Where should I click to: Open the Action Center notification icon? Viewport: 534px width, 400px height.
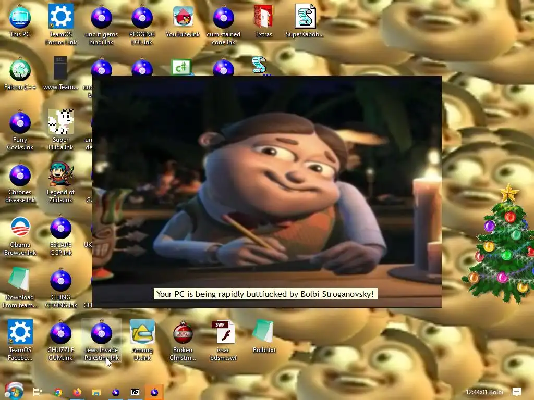tap(517, 392)
